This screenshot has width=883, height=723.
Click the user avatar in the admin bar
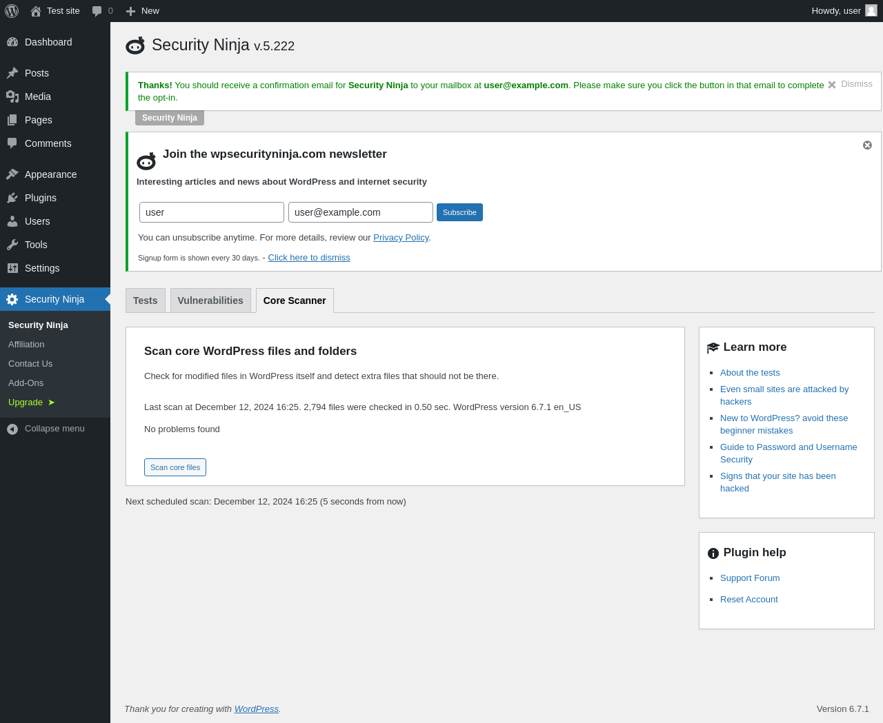click(x=871, y=10)
